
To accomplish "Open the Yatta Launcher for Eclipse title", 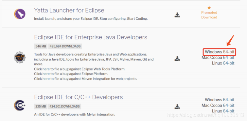I will pyautogui.click(x=69, y=10).
